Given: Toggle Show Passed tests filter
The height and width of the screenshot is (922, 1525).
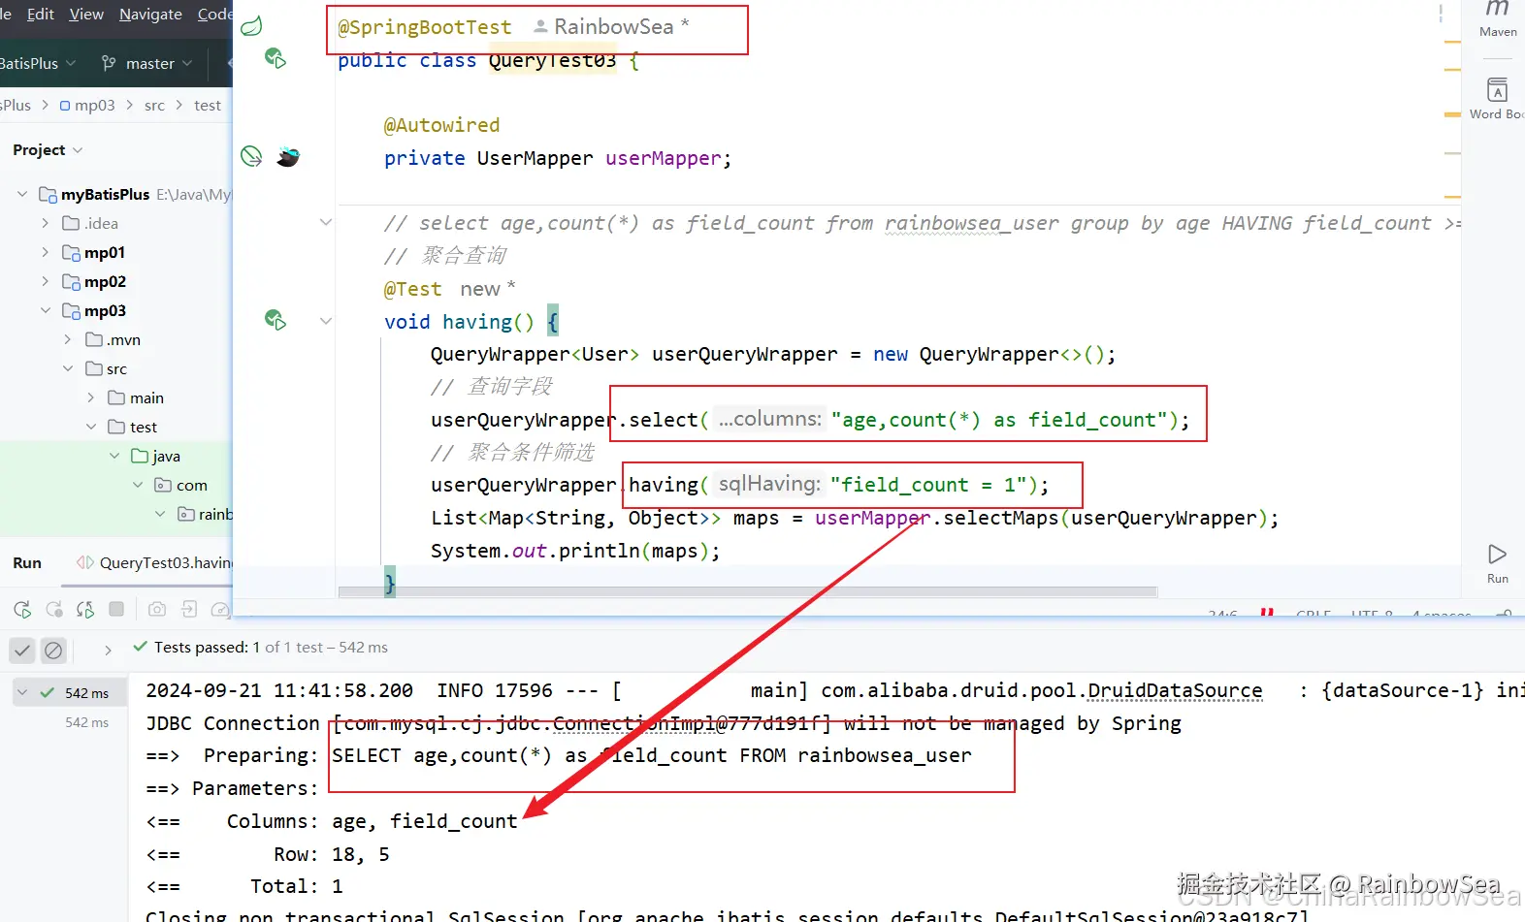Looking at the screenshot, I should click(x=22, y=650).
